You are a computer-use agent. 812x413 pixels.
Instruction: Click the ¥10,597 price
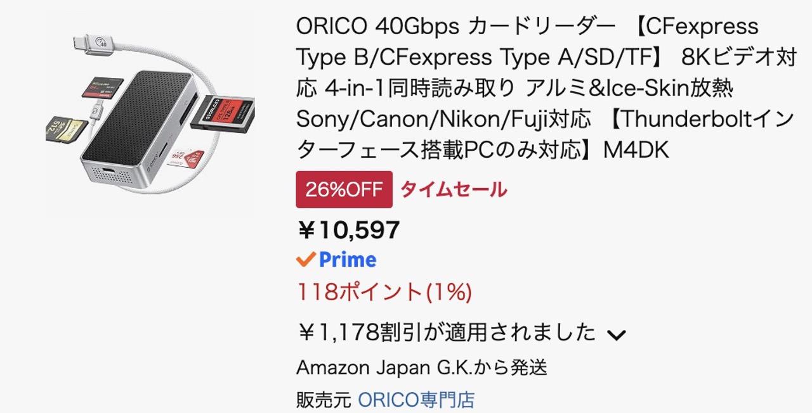pyautogui.click(x=348, y=230)
